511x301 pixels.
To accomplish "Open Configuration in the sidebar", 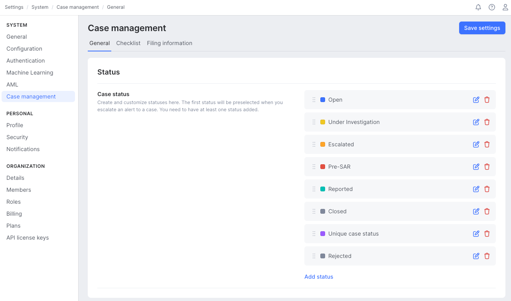I will (x=24, y=49).
